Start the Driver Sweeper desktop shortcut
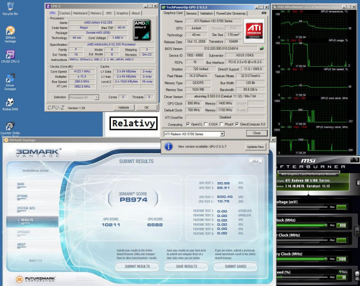360x286 pixels. click(10, 82)
